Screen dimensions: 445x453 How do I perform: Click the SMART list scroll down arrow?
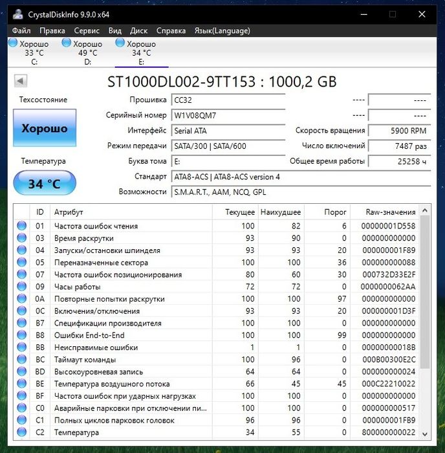click(425, 434)
